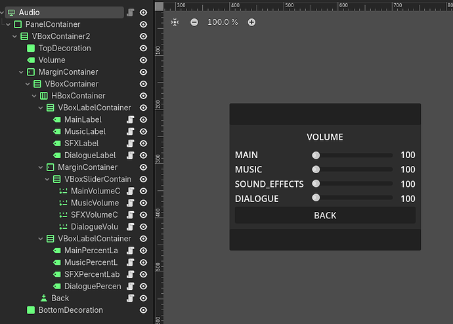The height and width of the screenshot is (324, 453).
Task: Open the SFXPercentLab node's script icon
Action: tap(131, 274)
